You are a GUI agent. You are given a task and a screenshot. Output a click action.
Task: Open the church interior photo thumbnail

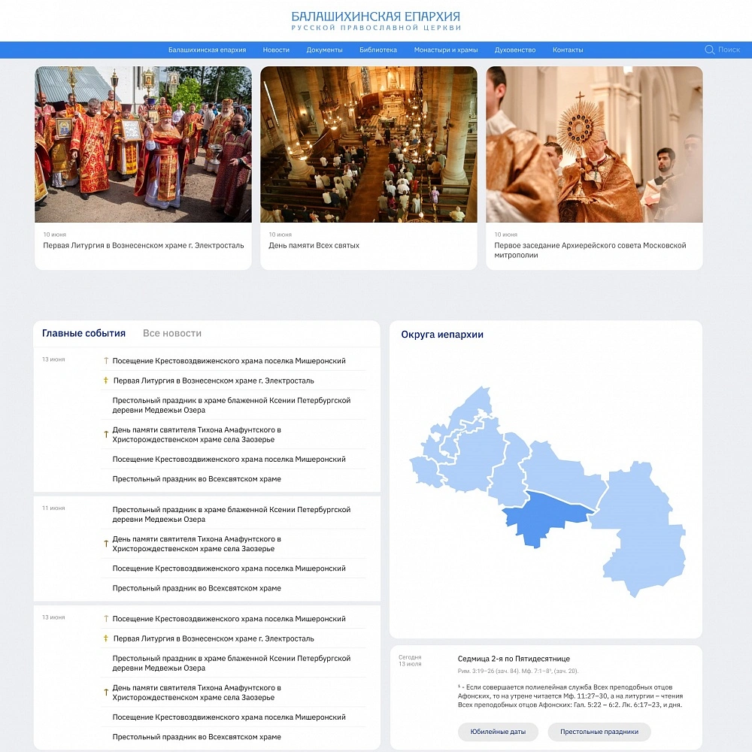tap(368, 144)
